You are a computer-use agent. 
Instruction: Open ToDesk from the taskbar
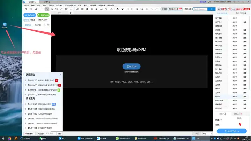[x=101, y=138]
